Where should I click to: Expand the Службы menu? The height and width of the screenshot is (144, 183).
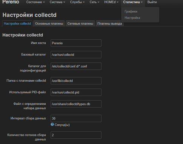[77, 2]
